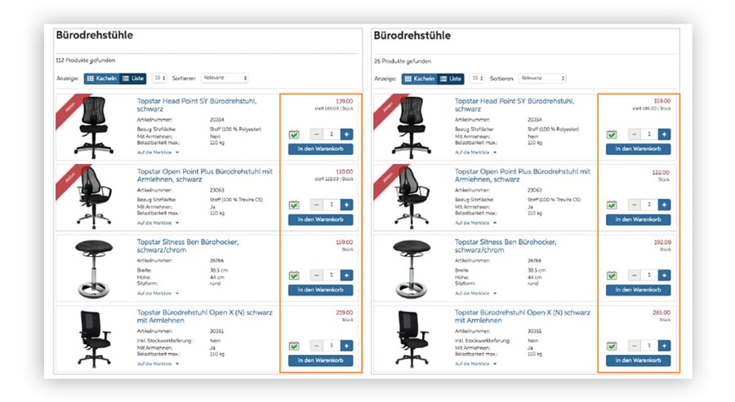Viewport: 735px width, 402px height.
Task: Click availability icon for 192.00 Sitness Ben Bürohocker
Action: click(x=612, y=276)
